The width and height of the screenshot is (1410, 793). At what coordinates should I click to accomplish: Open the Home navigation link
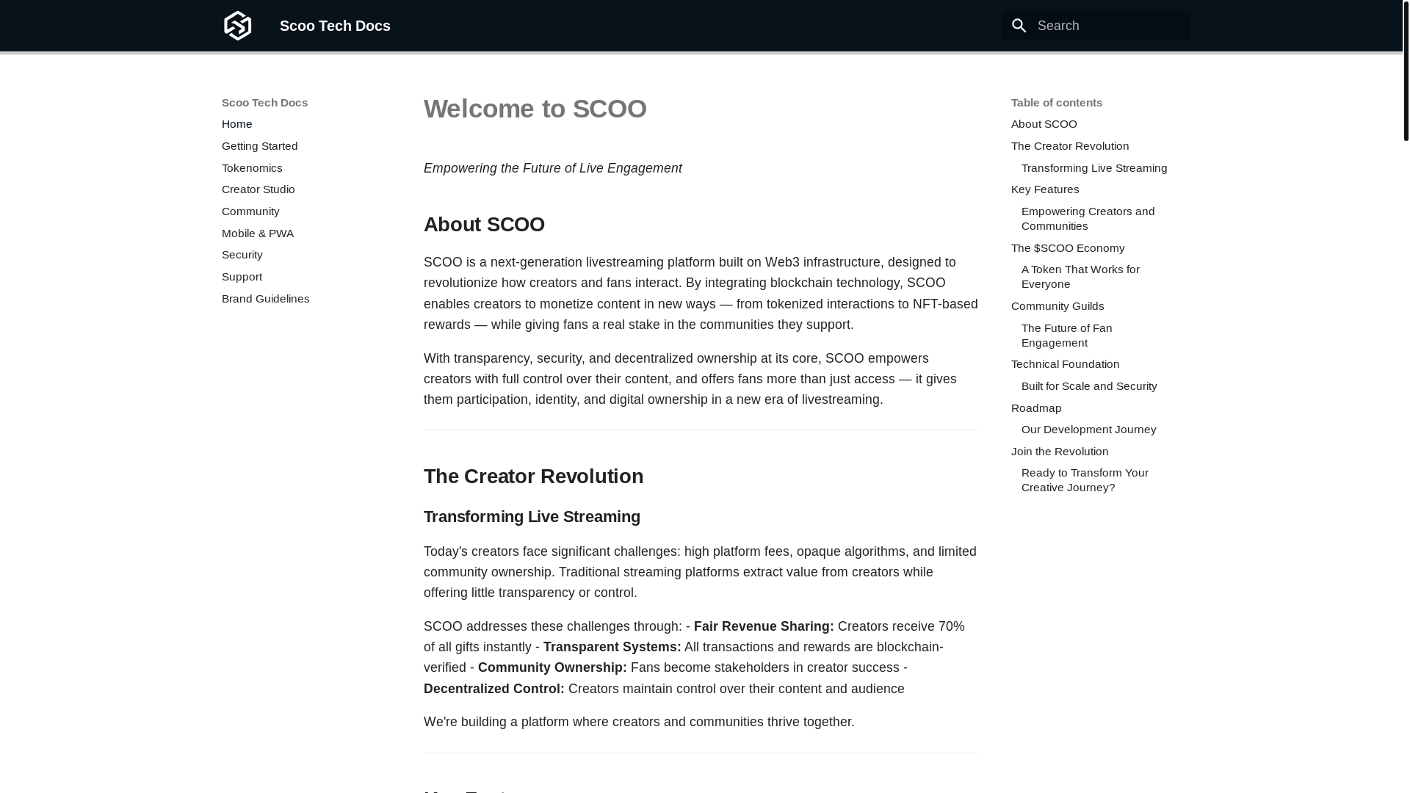click(x=237, y=124)
